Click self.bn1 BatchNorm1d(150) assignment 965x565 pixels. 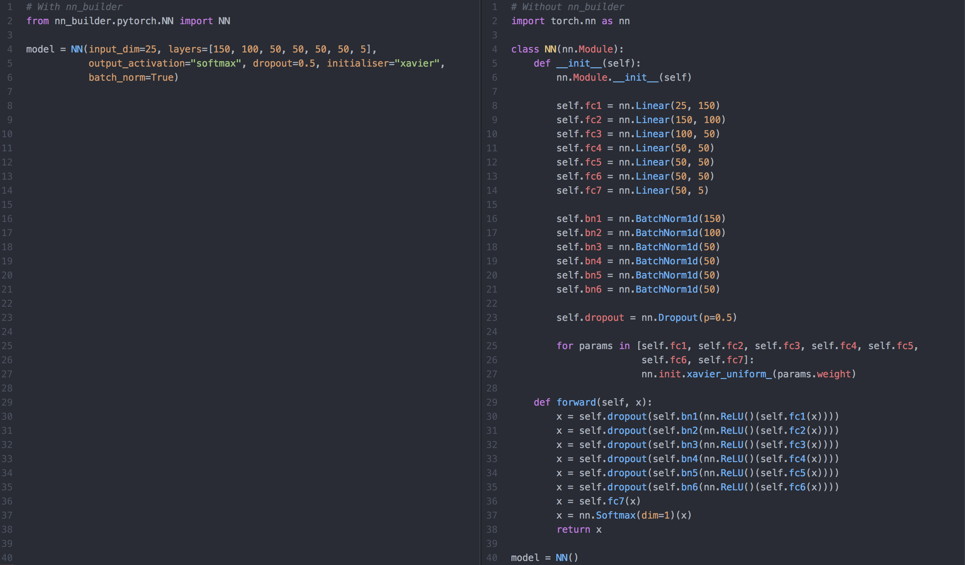click(641, 219)
